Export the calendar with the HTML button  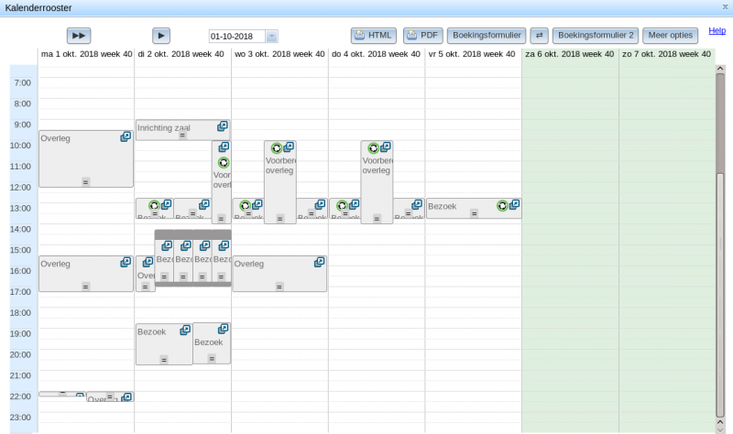(374, 36)
